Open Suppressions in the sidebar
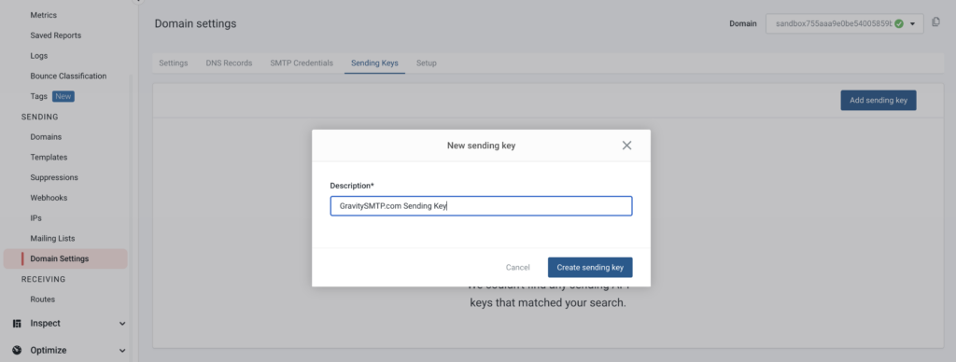The height and width of the screenshot is (362, 956). [54, 177]
